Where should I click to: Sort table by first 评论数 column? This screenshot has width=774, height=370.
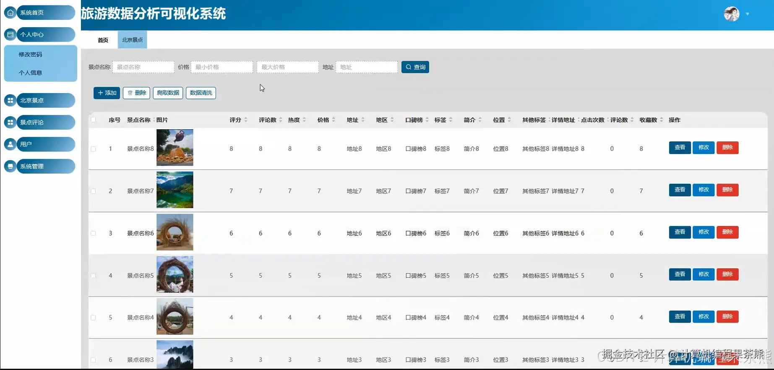coord(281,120)
